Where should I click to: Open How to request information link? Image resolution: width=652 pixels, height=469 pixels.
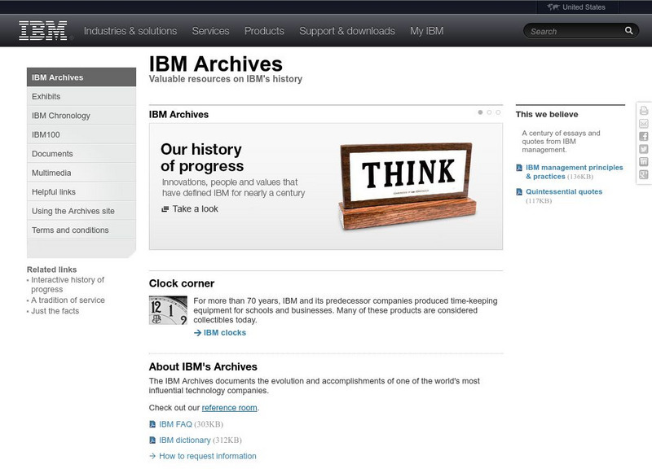tap(208, 456)
